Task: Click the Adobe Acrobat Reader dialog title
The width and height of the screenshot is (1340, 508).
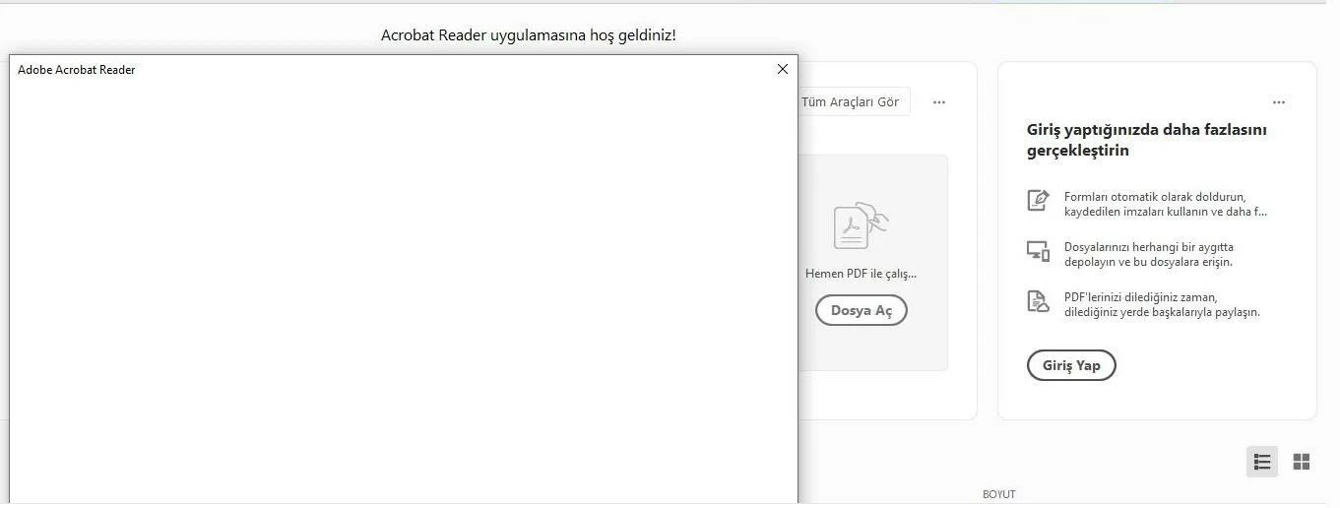Action: click(x=77, y=70)
